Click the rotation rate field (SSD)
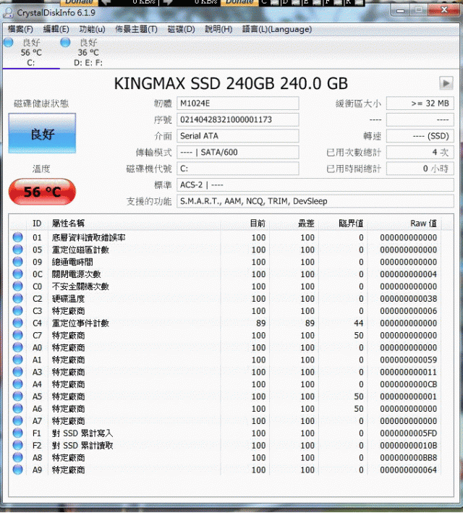 (x=420, y=136)
